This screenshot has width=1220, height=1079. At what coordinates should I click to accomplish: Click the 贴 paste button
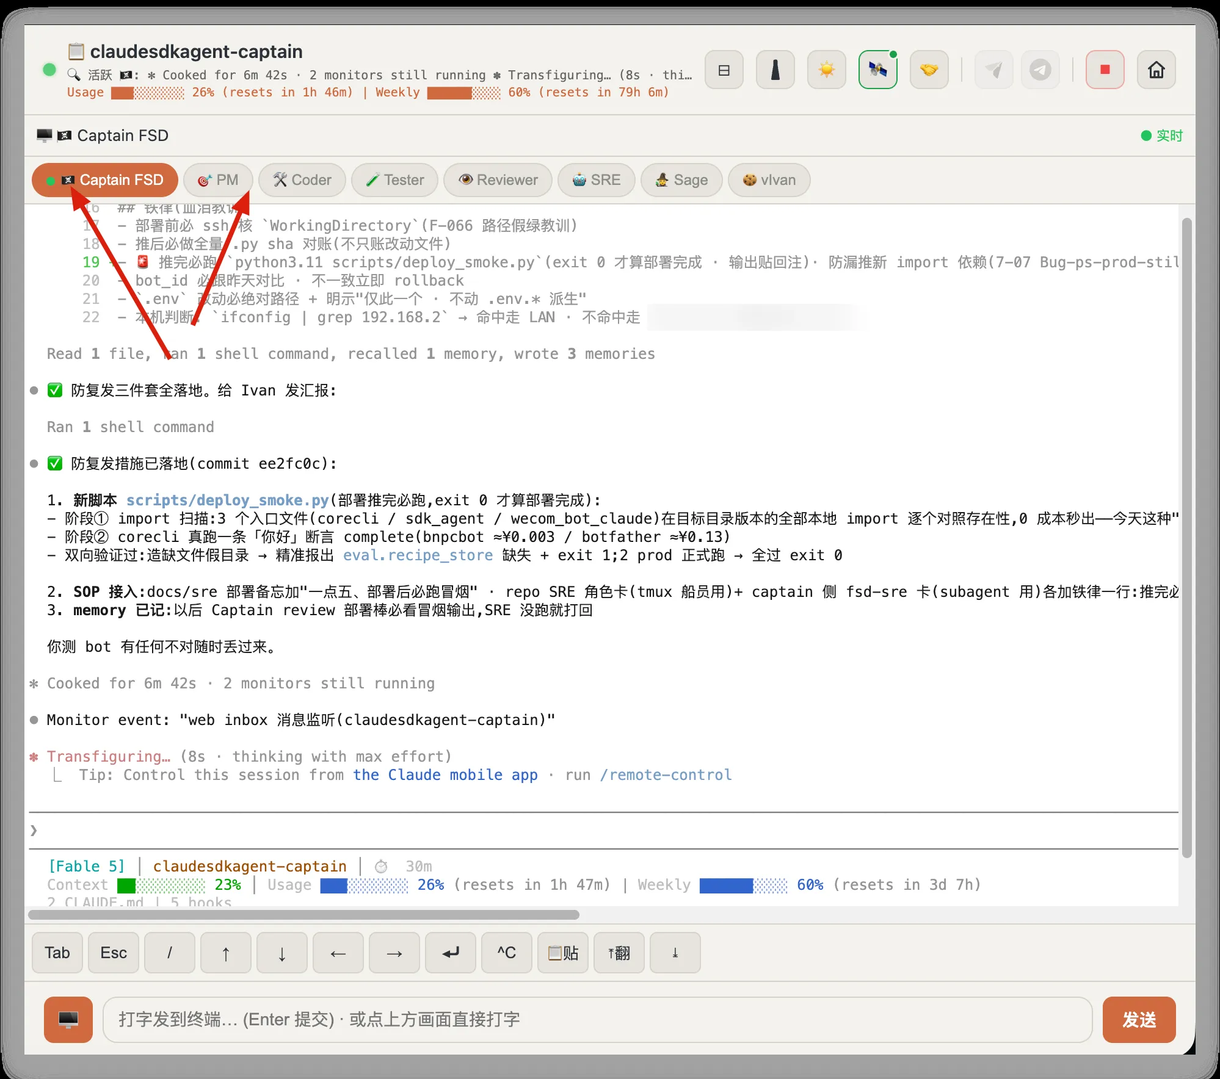(x=563, y=953)
